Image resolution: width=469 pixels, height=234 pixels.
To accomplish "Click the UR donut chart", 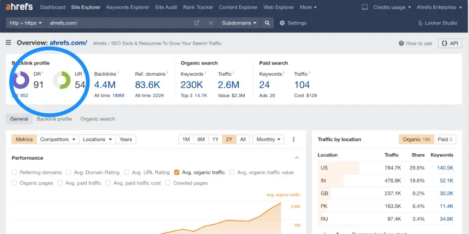I will point(62,80).
